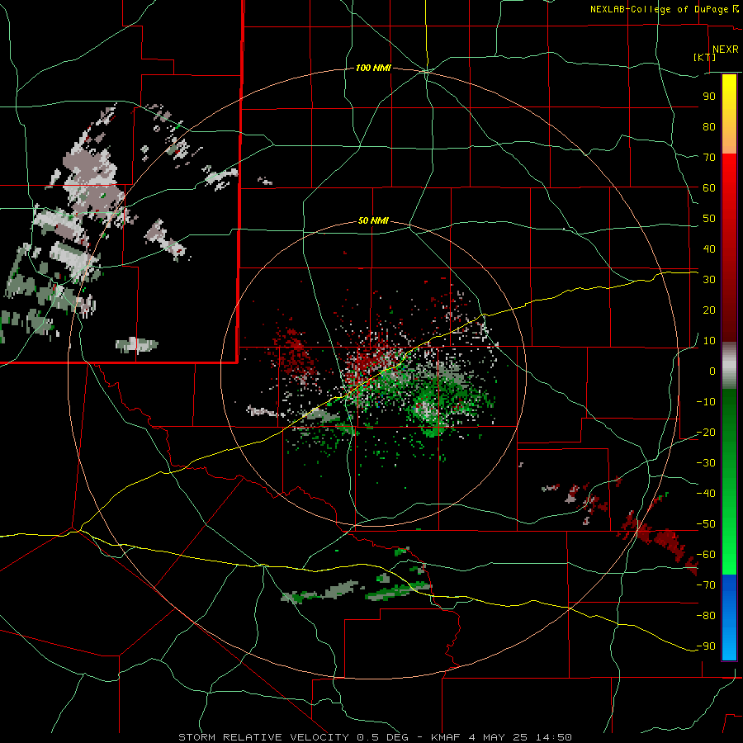Click the -80 scale value
This screenshot has height=743, width=743.
(x=706, y=616)
